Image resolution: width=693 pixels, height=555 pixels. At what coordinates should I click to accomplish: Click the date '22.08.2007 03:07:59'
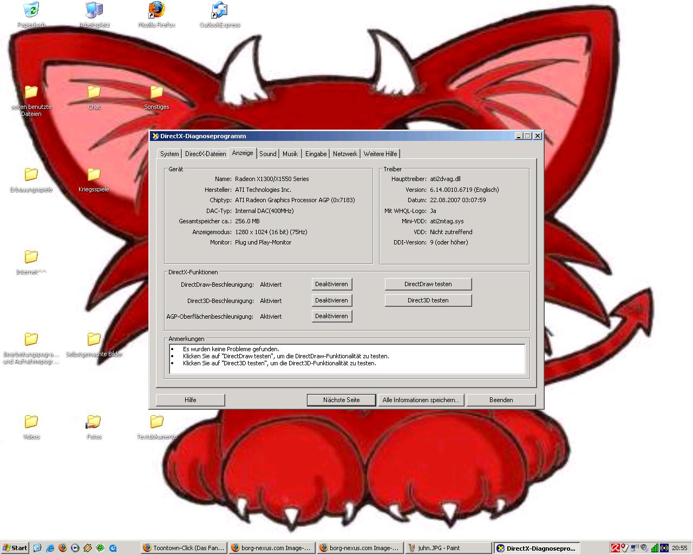tap(457, 200)
